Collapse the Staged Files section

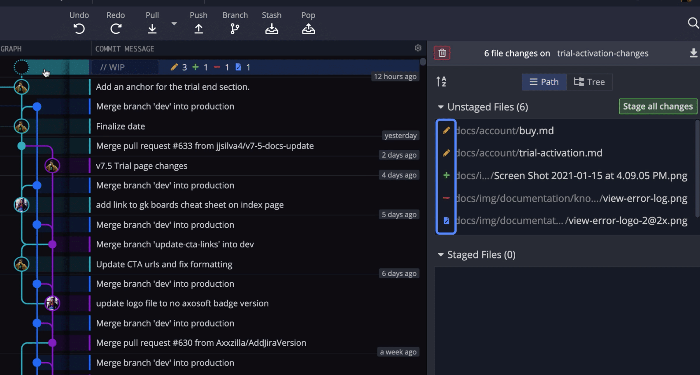[x=441, y=255]
